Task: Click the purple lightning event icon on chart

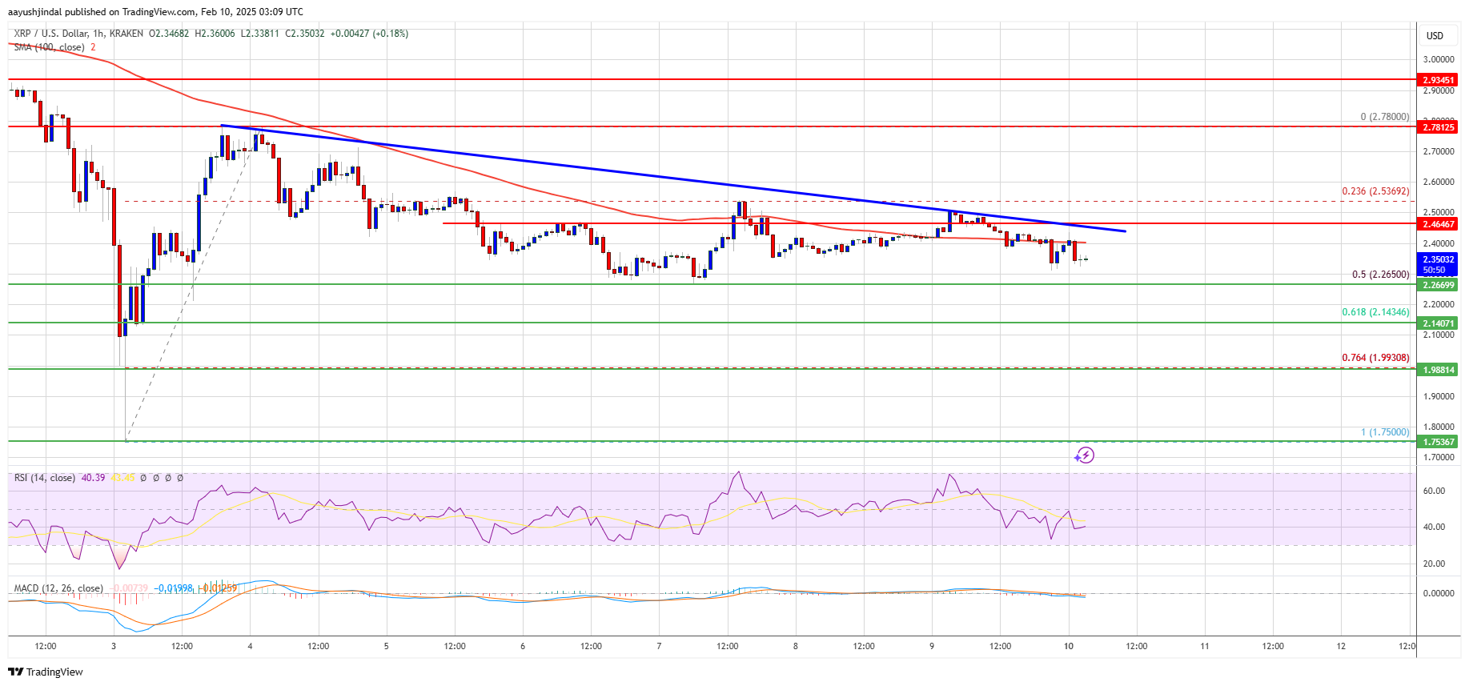Action: point(1084,455)
